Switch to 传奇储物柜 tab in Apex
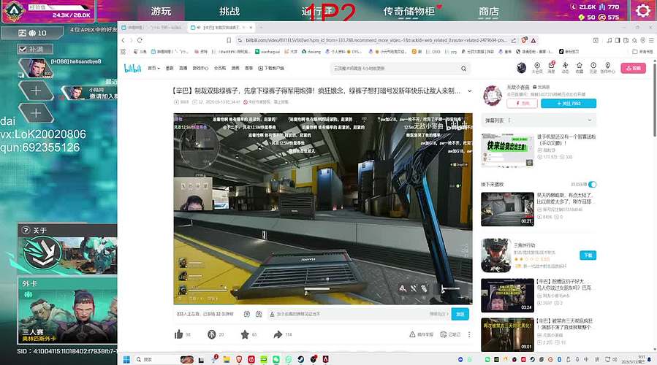The image size is (657, 365). 409,11
